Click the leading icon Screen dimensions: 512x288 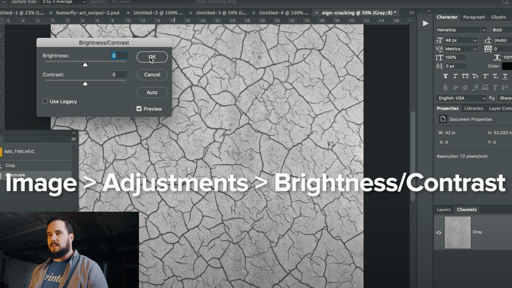(x=488, y=40)
